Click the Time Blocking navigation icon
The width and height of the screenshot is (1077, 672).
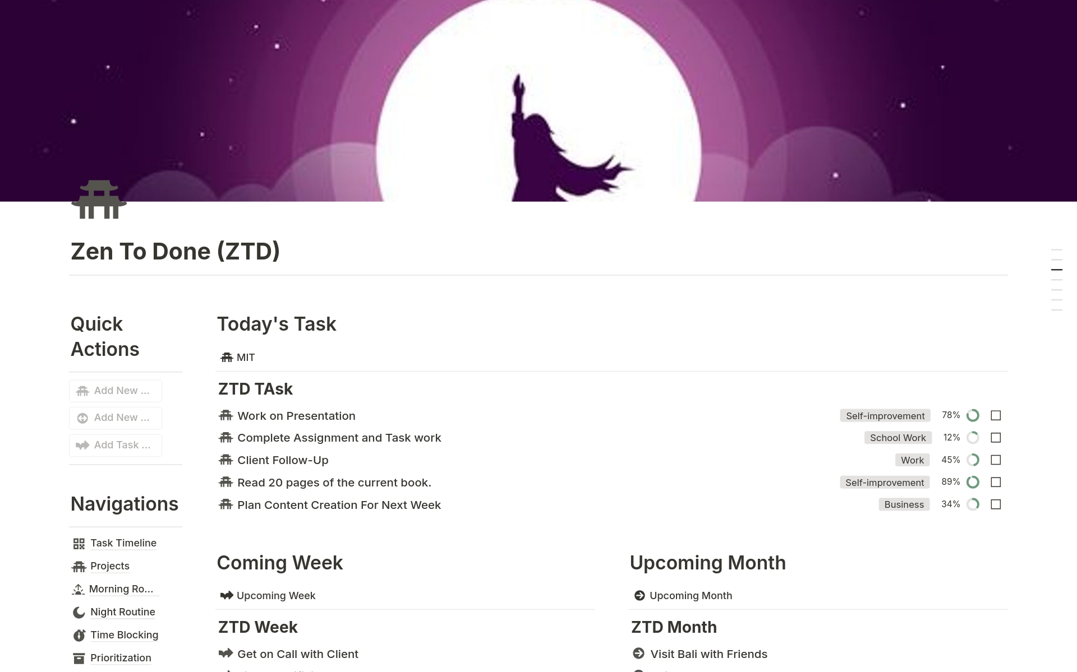click(x=79, y=635)
